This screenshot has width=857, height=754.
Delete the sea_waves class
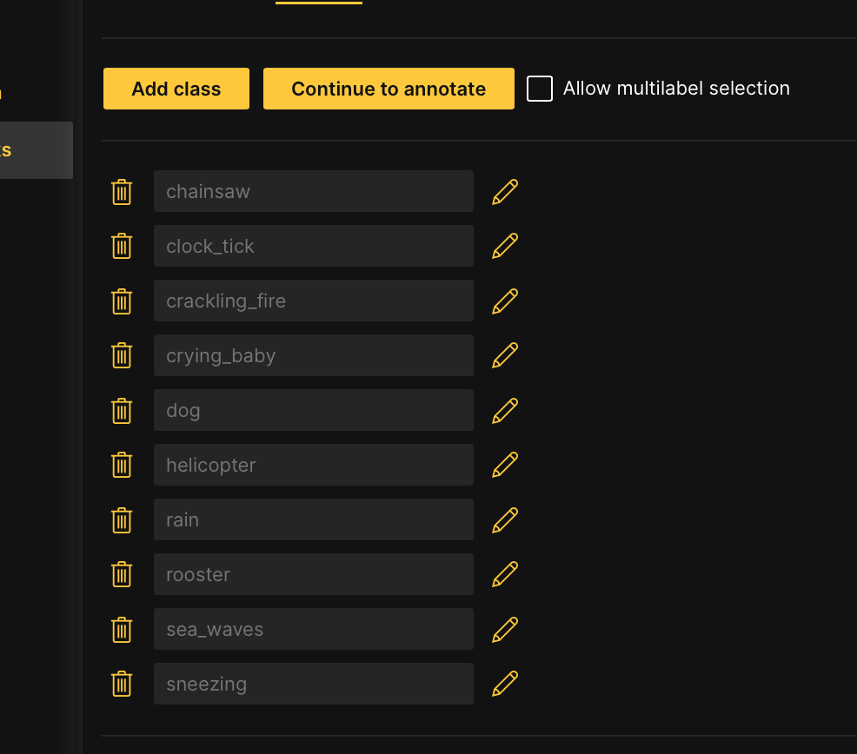[122, 629]
